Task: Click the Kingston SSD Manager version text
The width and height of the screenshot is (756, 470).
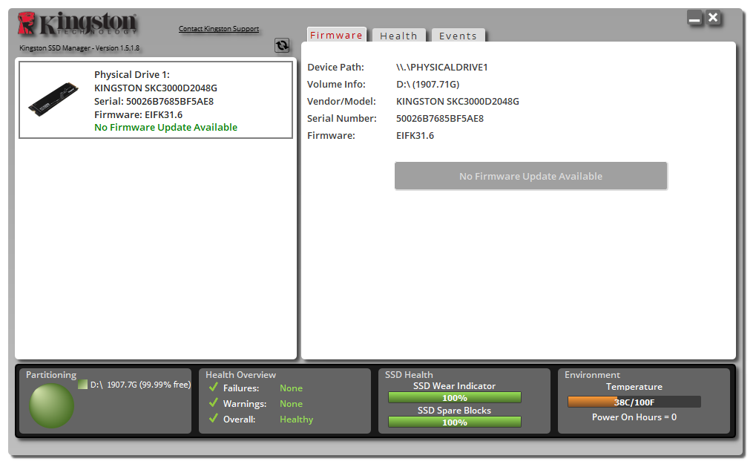Action: [79, 48]
